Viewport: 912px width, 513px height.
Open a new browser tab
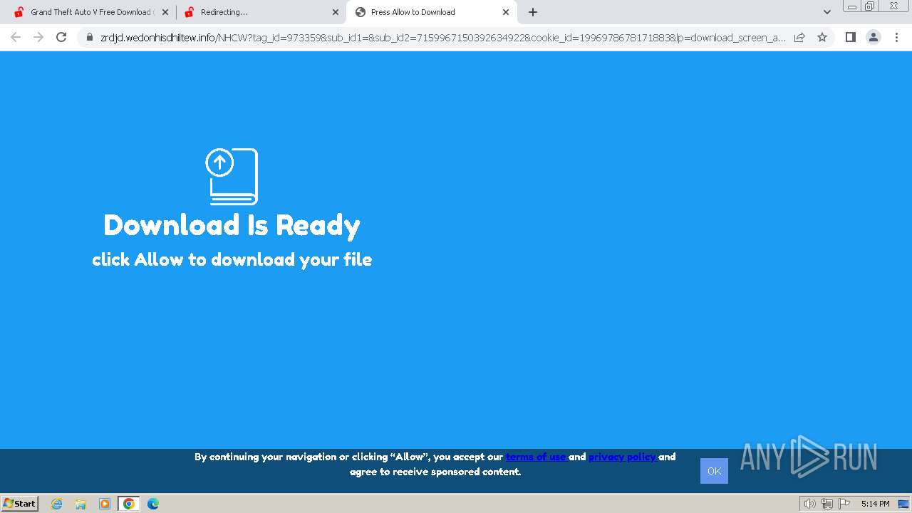tap(533, 12)
